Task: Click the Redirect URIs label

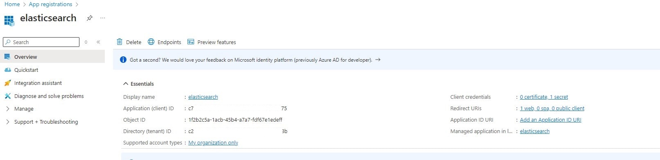Action: coord(466,108)
